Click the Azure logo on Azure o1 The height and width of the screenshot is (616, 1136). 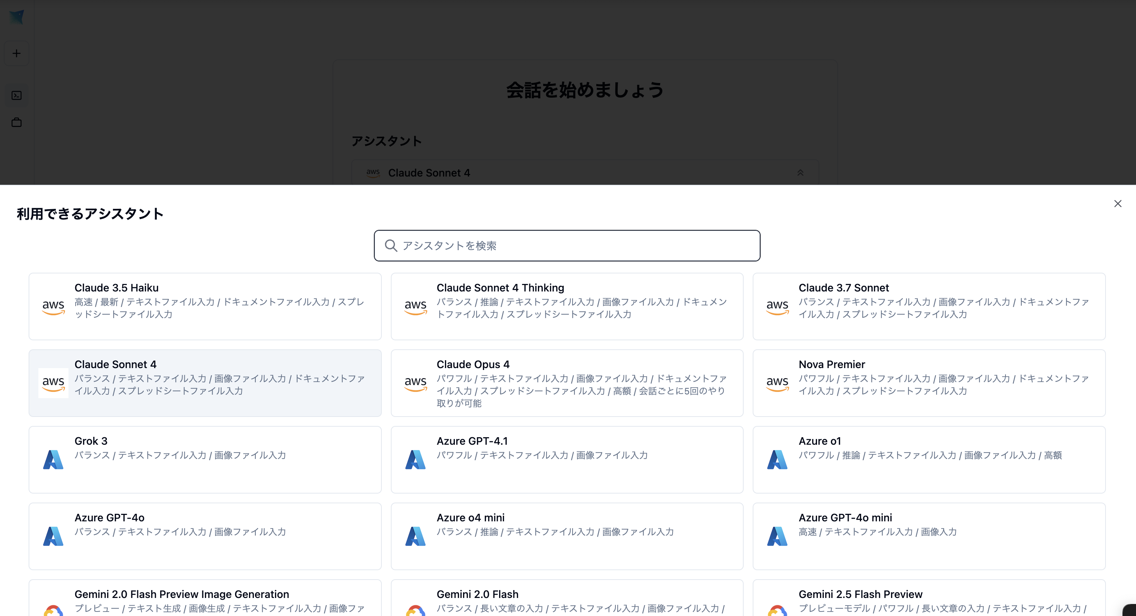coord(777,460)
